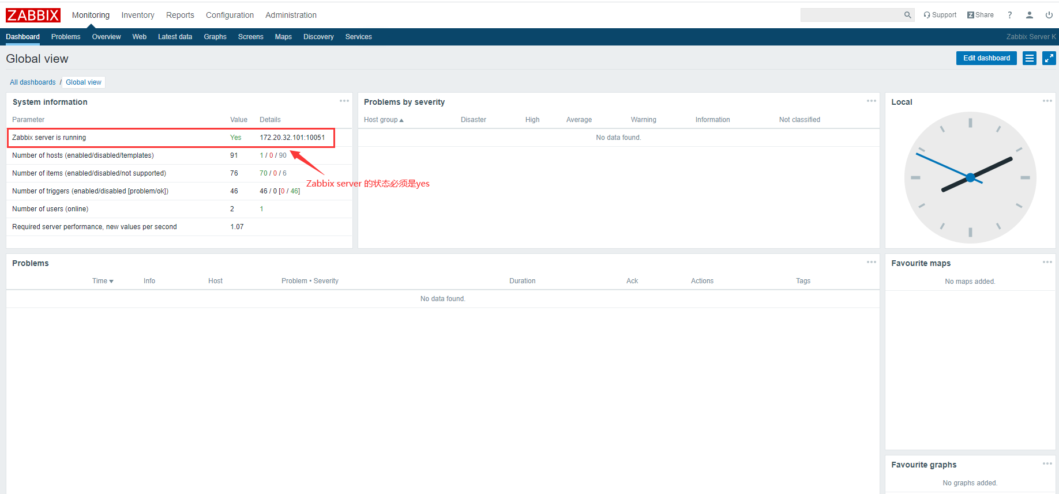This screenshot has height=494, width=1059.
Task: Switch to the Overview submenu
Action: [106, 37]
